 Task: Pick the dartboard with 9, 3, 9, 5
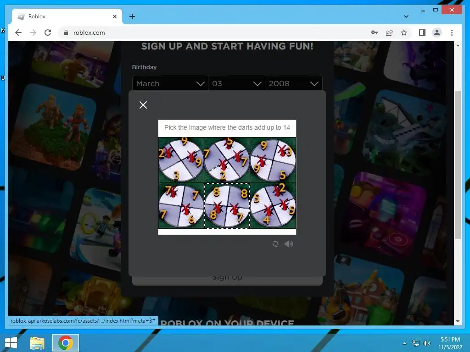pyautogui.click(x=273, y=160)
